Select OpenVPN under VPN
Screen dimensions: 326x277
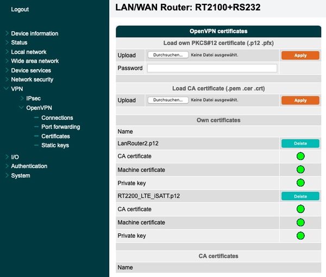(39, 108)
